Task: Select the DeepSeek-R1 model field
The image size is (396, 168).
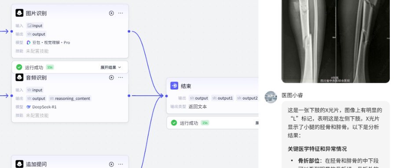Action: pyautogui.click(x=42, y=107)
